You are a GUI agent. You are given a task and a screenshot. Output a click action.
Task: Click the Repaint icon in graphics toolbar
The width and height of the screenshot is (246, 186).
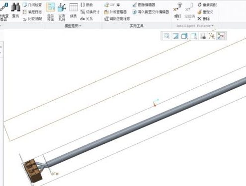click(x=175, y=36)
